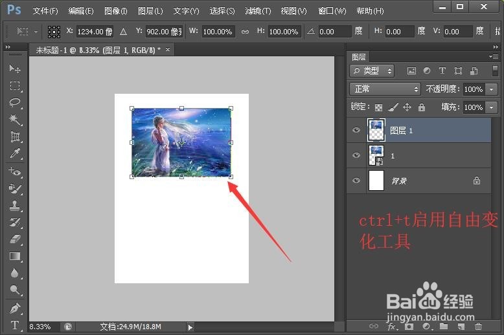
Task: Open 帮助(H) menu
Action: coord(370,11)
